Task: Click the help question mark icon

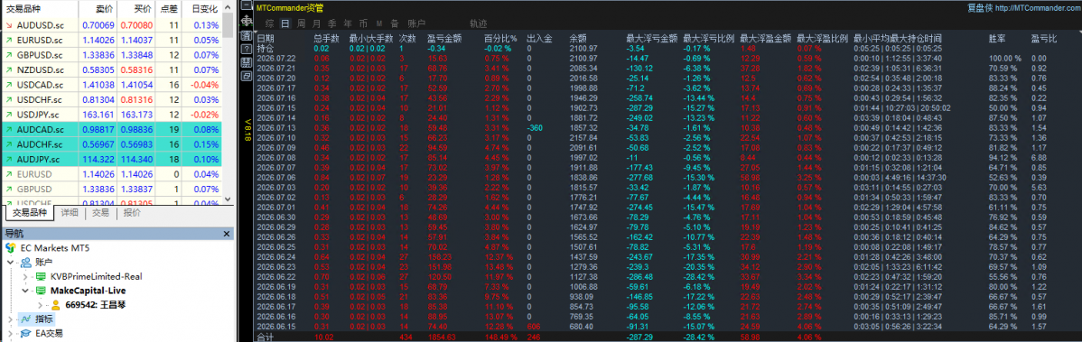Action: (x=247, y=49)
